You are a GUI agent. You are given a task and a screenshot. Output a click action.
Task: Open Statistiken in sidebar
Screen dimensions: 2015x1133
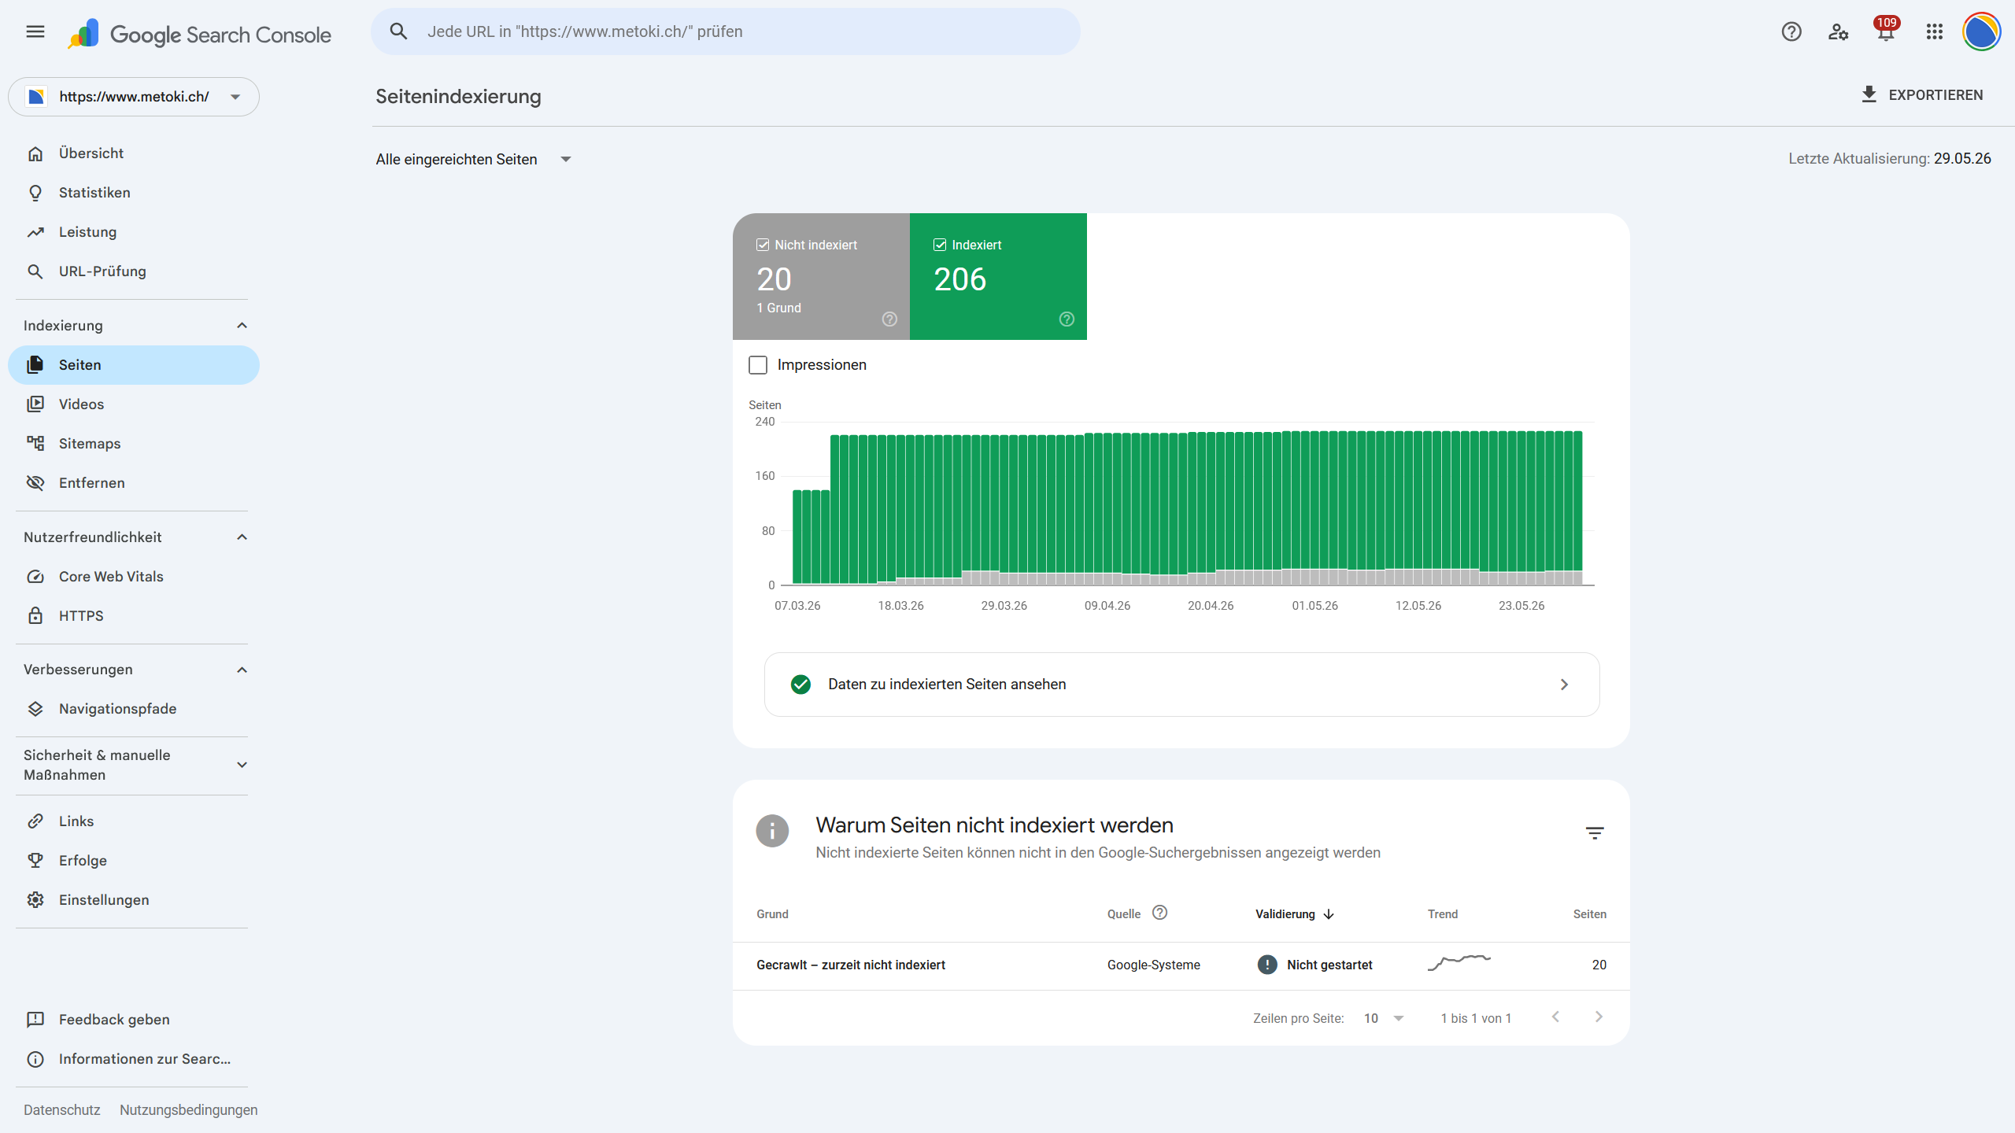point(134,193)
